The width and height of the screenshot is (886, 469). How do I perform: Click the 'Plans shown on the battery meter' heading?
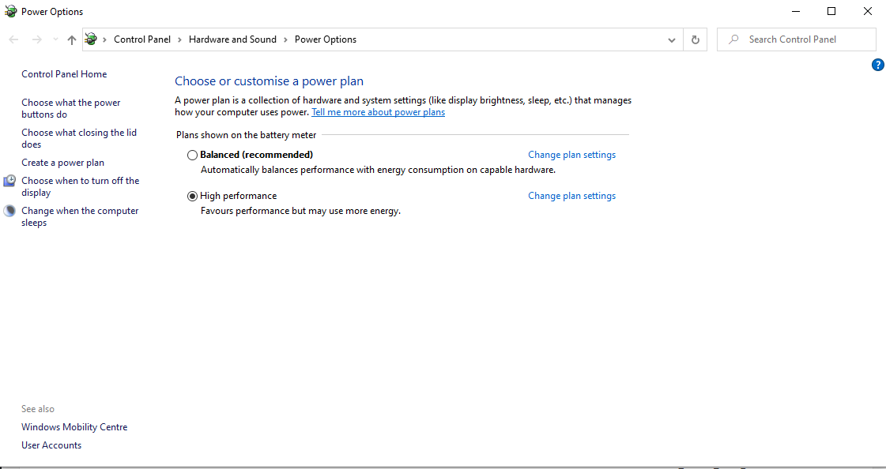[247, 135]
